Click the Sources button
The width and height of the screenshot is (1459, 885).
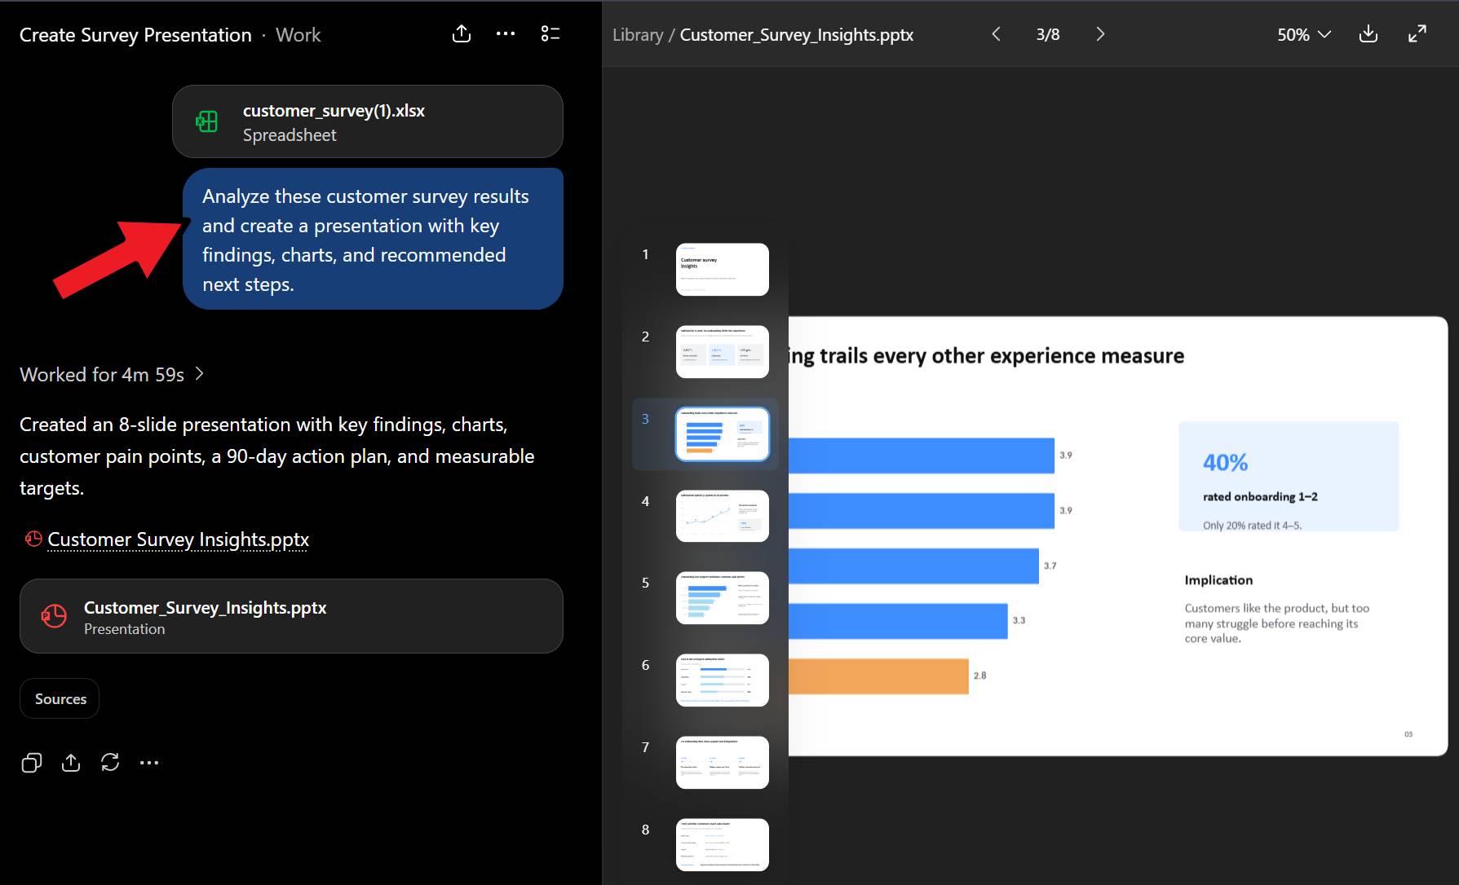click(x=60, y=698)
